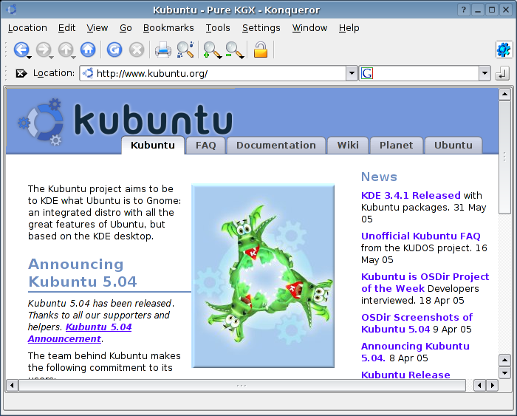Open Find in page icon
This screenshot has height=416, width=517.
[185, 50]
